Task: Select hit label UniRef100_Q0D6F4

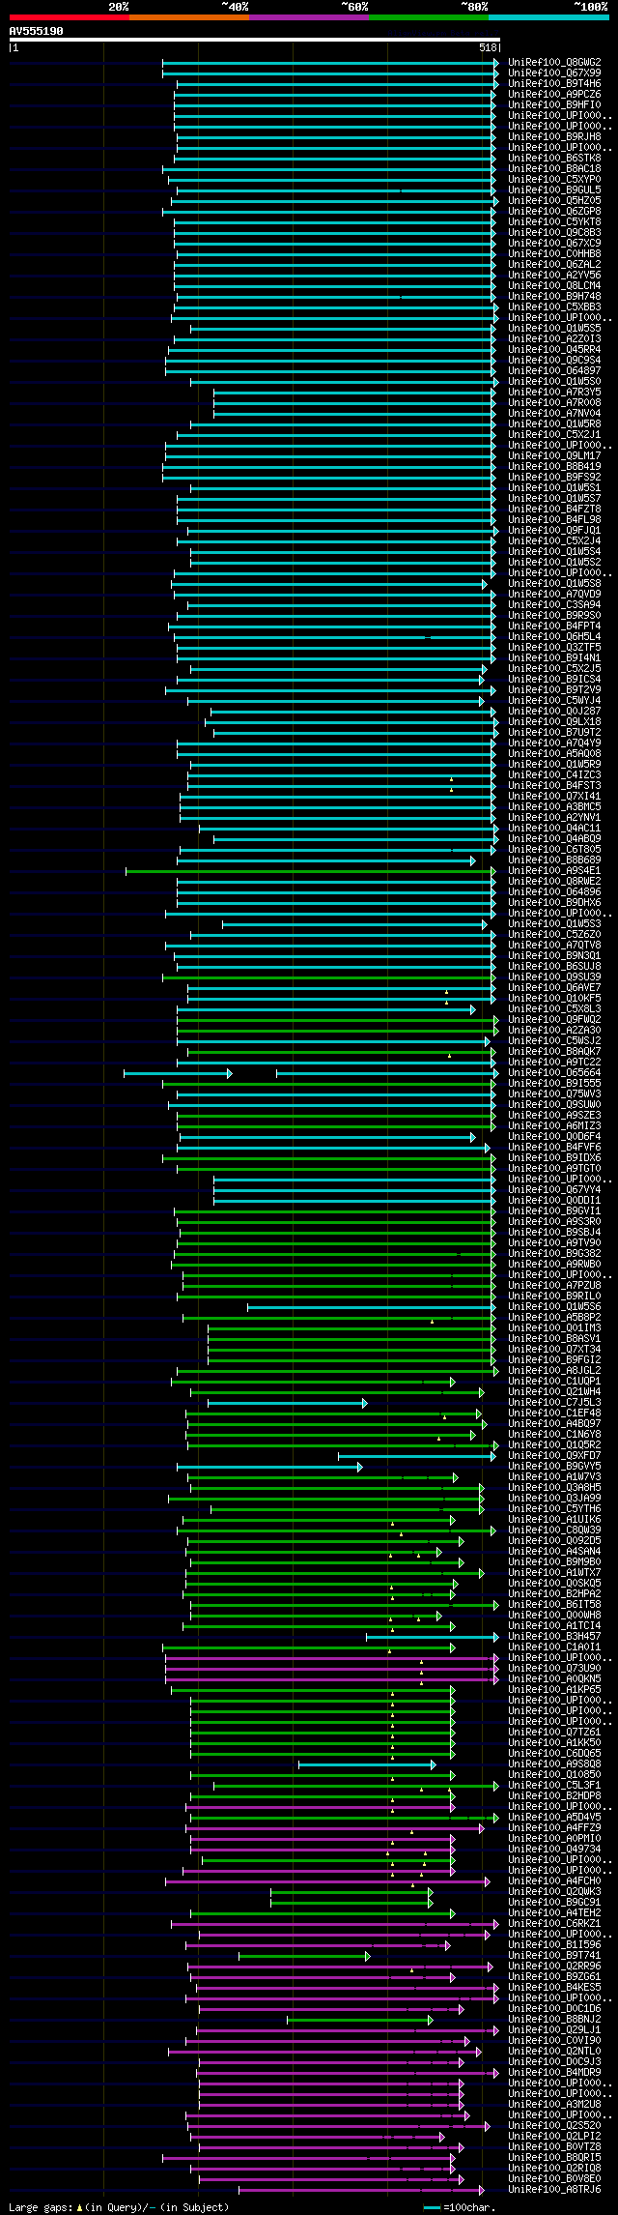Action: point(554,1137)
